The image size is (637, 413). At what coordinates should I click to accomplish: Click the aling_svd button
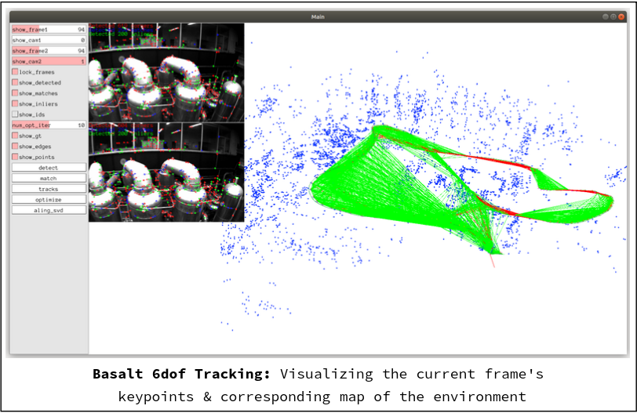[x=49, y=210]
